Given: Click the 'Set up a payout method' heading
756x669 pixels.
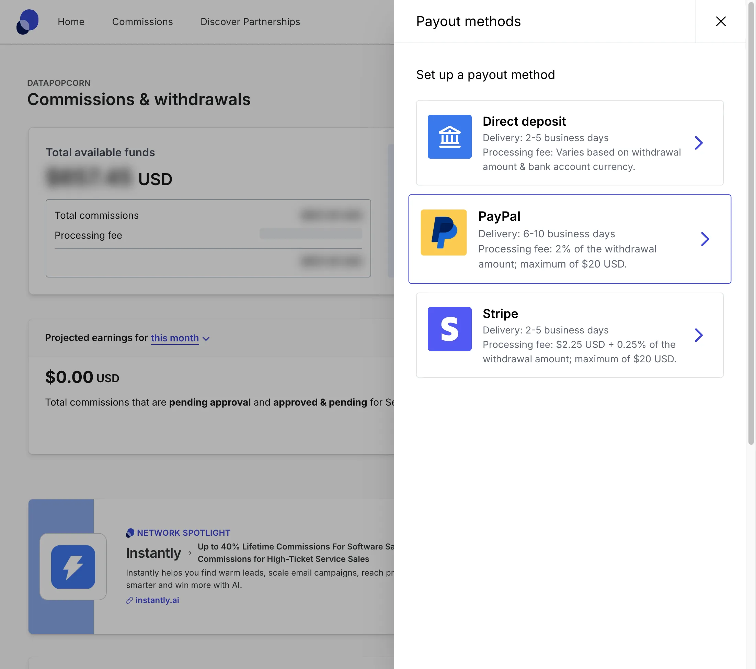Looking at the screenshot, I should coord(485,75).
